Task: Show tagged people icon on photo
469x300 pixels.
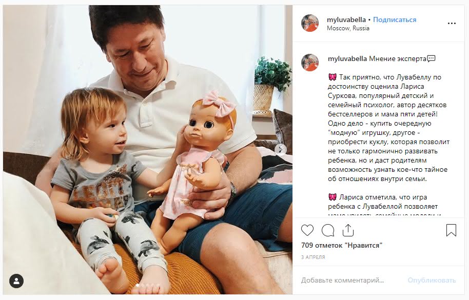Action: [16, 281]
